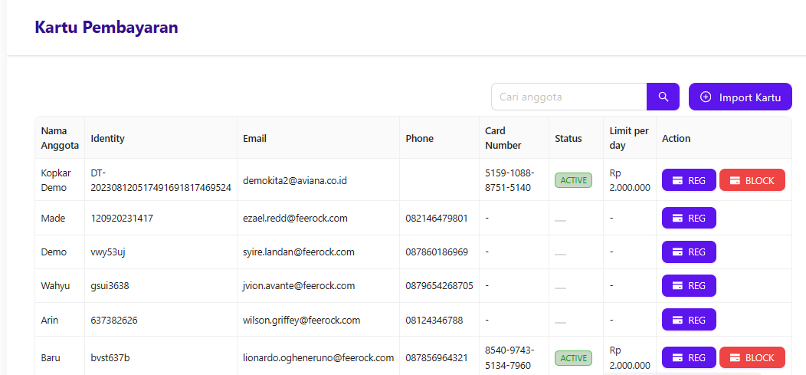This screenshot has height=375, width=806.
Task: Click the plus icon on Import Kartu
Action: click(706, 97)
